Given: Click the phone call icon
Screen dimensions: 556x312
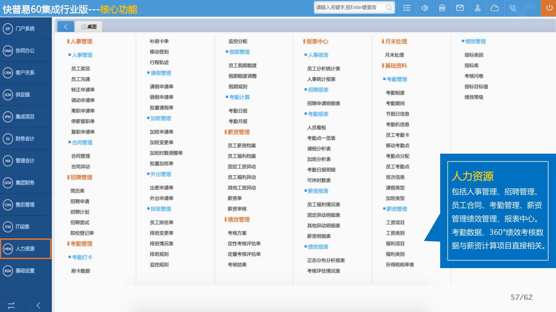Looking at the screenshot, I should pos(513,8).
